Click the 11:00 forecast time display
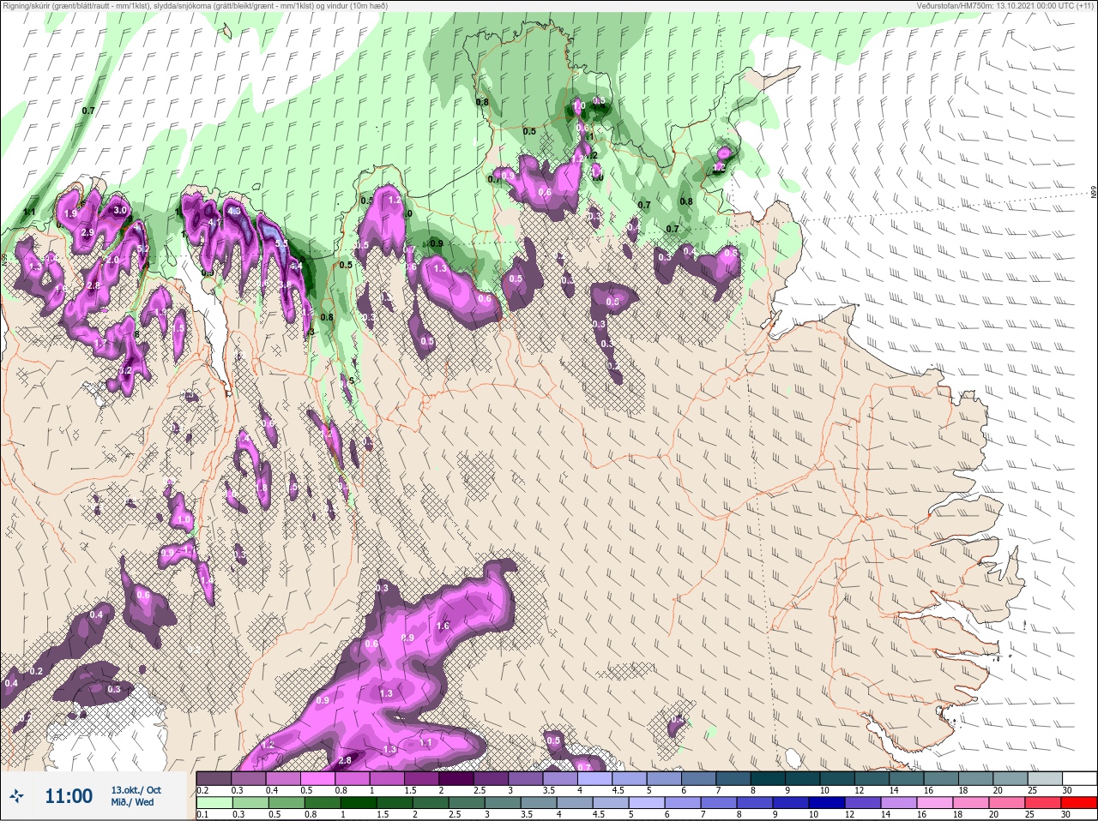This screenshot has width=1098, height=821. click(x=69, y=796)
